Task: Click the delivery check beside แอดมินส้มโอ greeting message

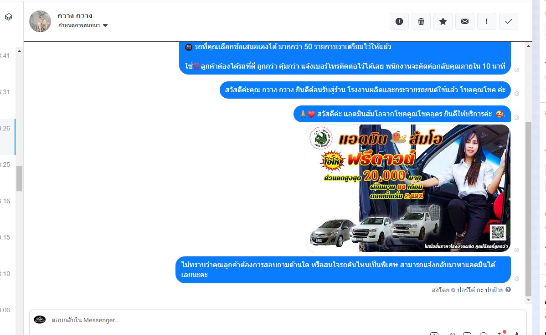Action: tap(517, 118)
